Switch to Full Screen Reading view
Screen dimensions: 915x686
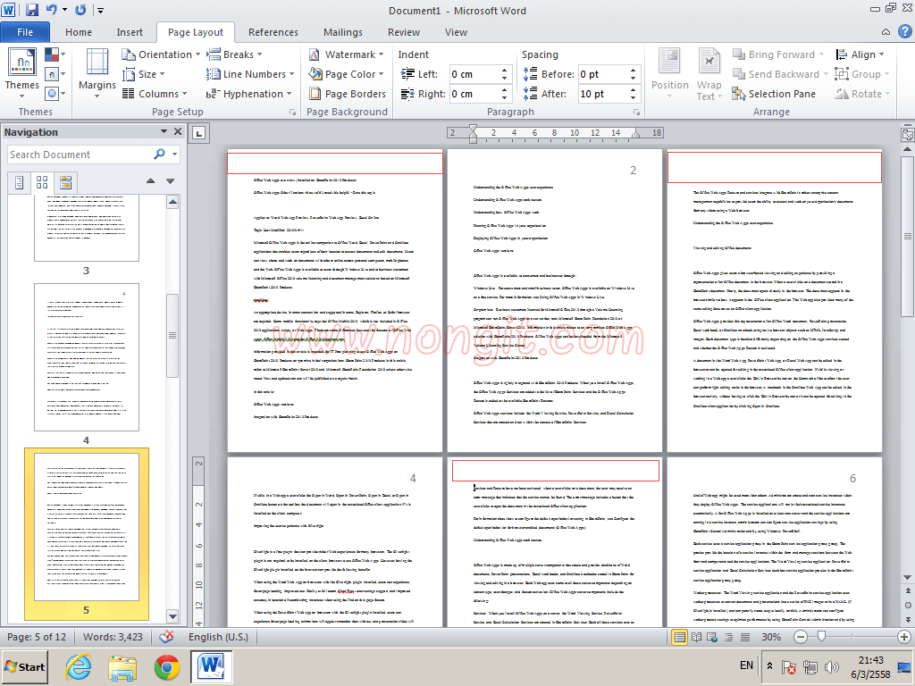coord(696,637)
